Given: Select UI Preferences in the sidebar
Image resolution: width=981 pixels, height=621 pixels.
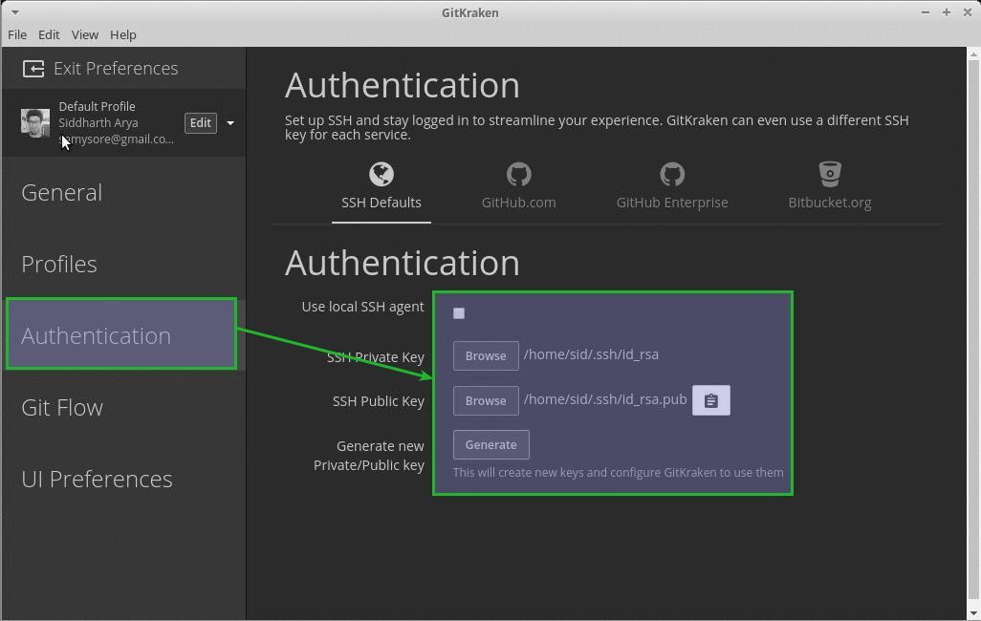Looking at the screenshot, I should coord(97,479).
